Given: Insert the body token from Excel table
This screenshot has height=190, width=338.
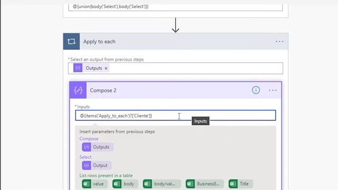Looking at the screenshot, I should pos(125,184).
